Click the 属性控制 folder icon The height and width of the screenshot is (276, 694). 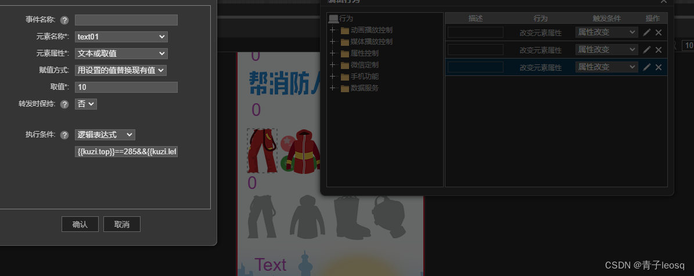coord(345,54)
